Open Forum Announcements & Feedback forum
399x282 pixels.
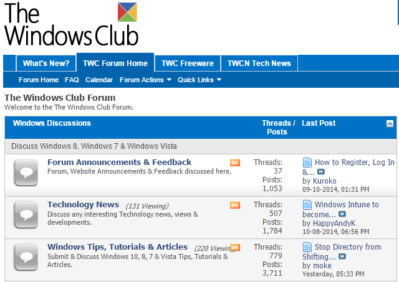(x=119, y=162)
